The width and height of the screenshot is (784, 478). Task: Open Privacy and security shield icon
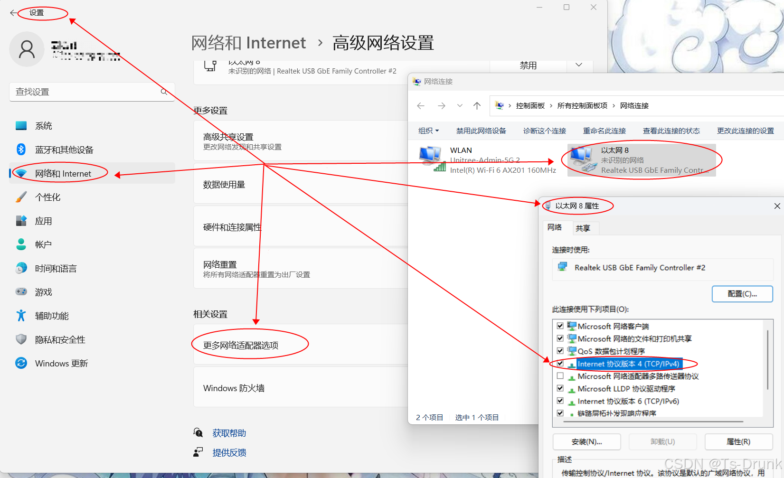click(21, 339)
